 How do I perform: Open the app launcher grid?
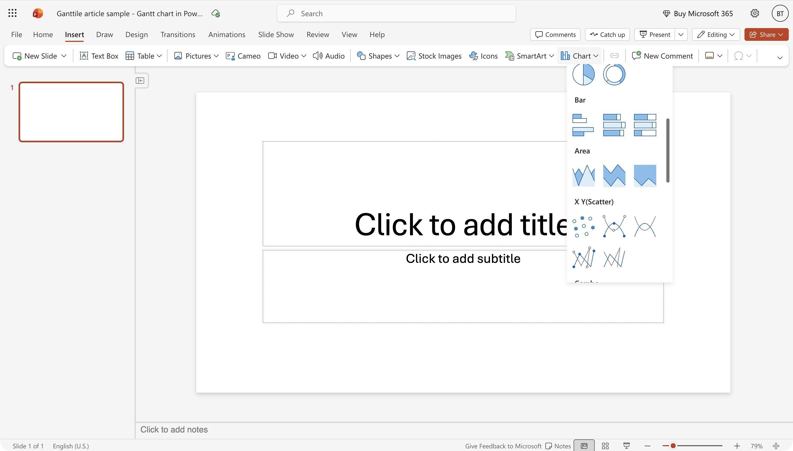tap(12, 13)
